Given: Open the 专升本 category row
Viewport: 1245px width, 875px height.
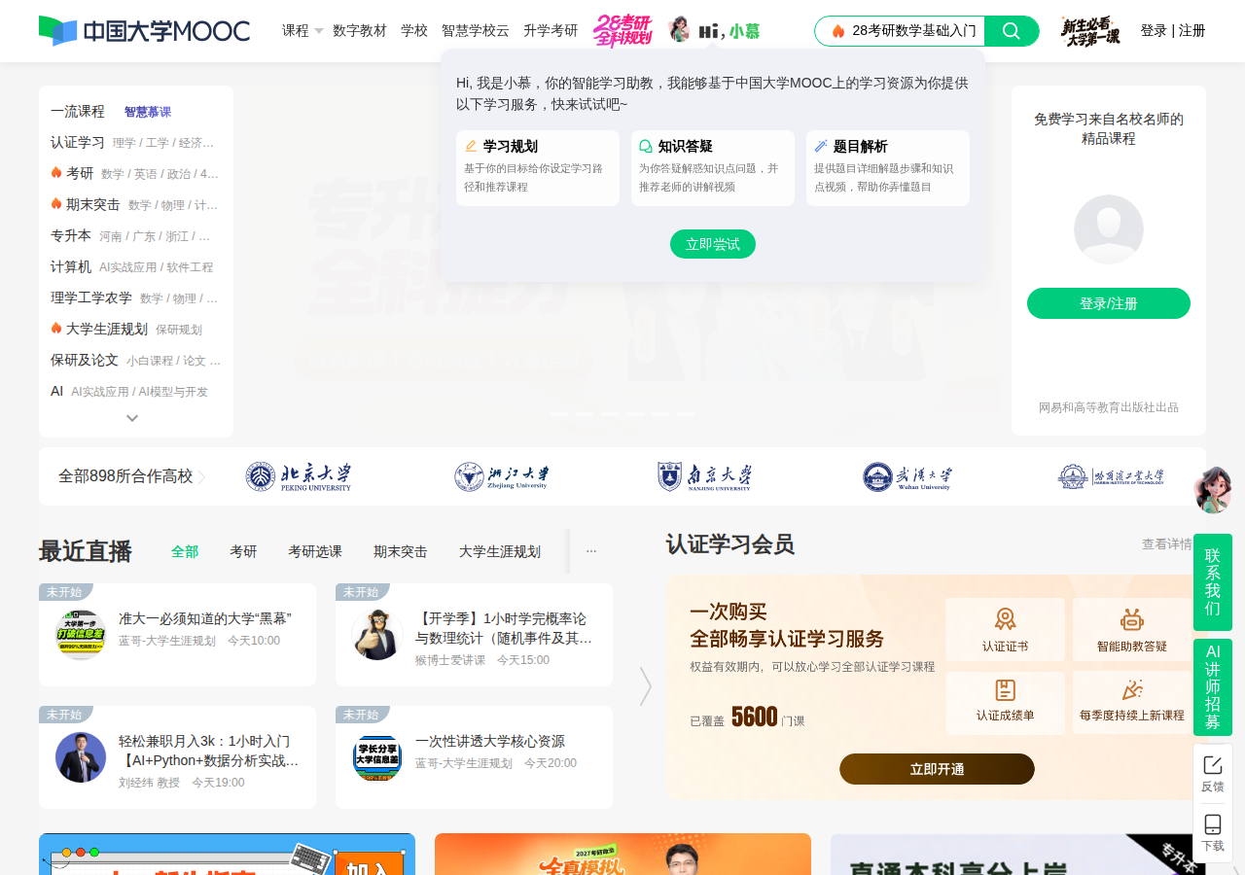Looking at the screenshot, I should coord(136,235).
